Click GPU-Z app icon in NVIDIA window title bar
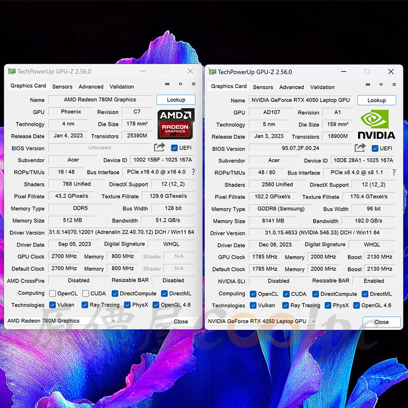Image resolution: width=408 pixels, height=408 pixels. point(212,71)
